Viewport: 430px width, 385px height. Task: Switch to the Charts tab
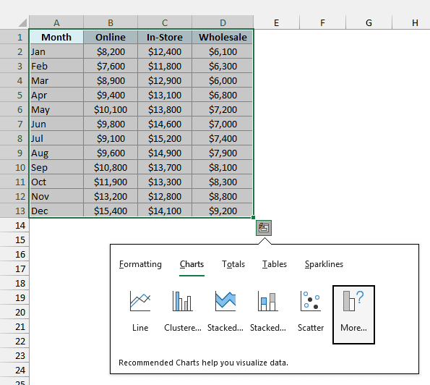(192, 264)
